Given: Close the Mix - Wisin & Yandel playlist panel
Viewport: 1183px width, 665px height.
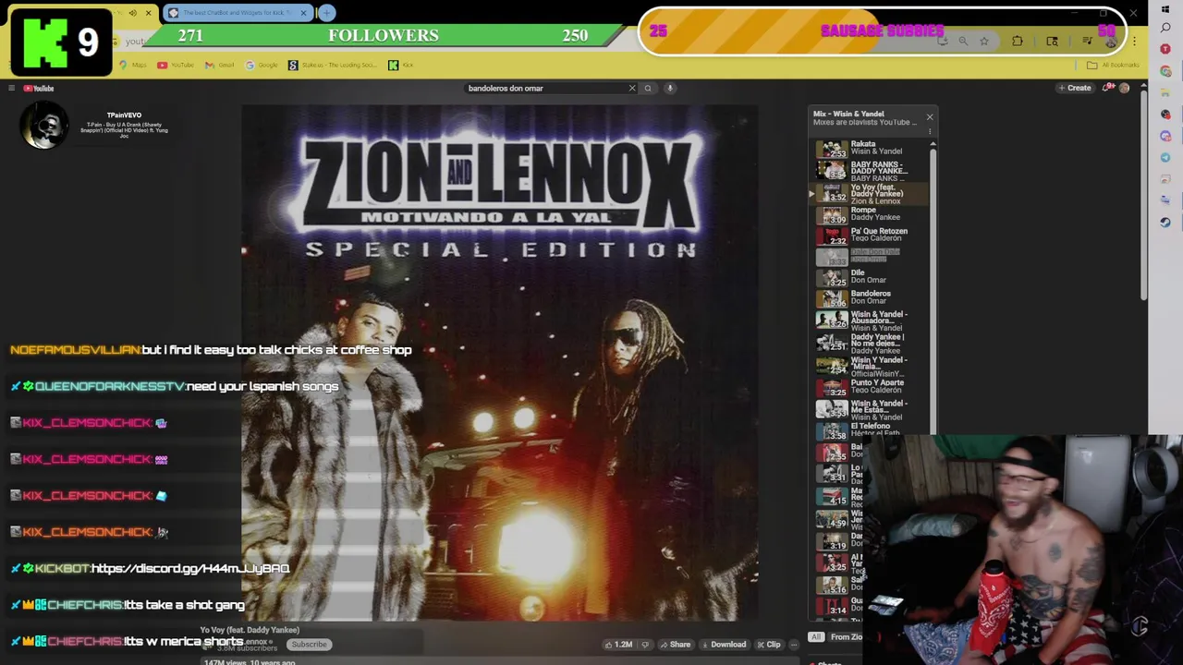Looking at the screenshot, I should point(930,116).
